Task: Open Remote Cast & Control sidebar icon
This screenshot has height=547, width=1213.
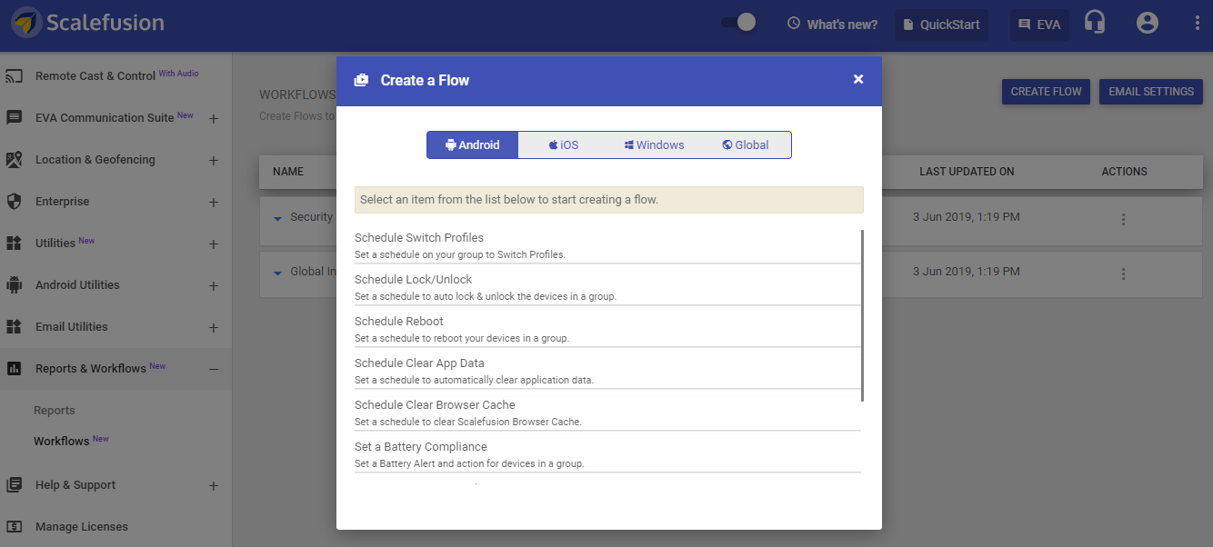Action: (x=15, y=76)
